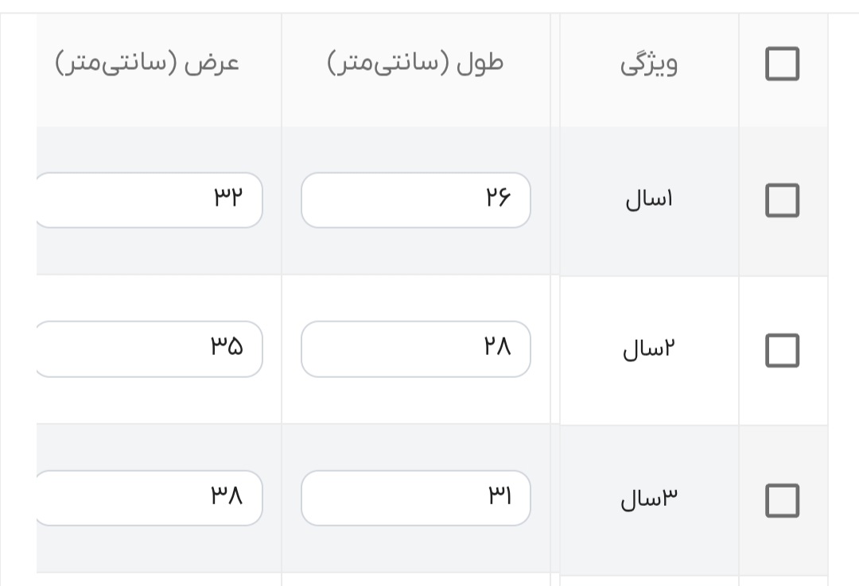Click the divider between عرض and طول headers
The width and height of the screenshot is (859, 586).
[282, 70]
